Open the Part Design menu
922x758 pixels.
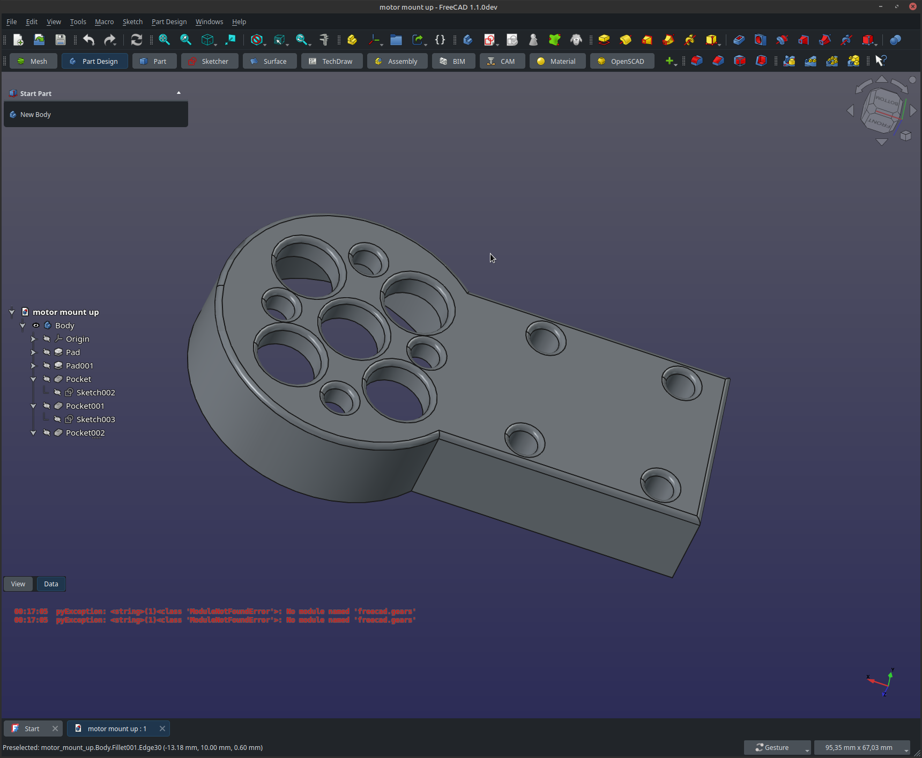click(x=169, y=22)
